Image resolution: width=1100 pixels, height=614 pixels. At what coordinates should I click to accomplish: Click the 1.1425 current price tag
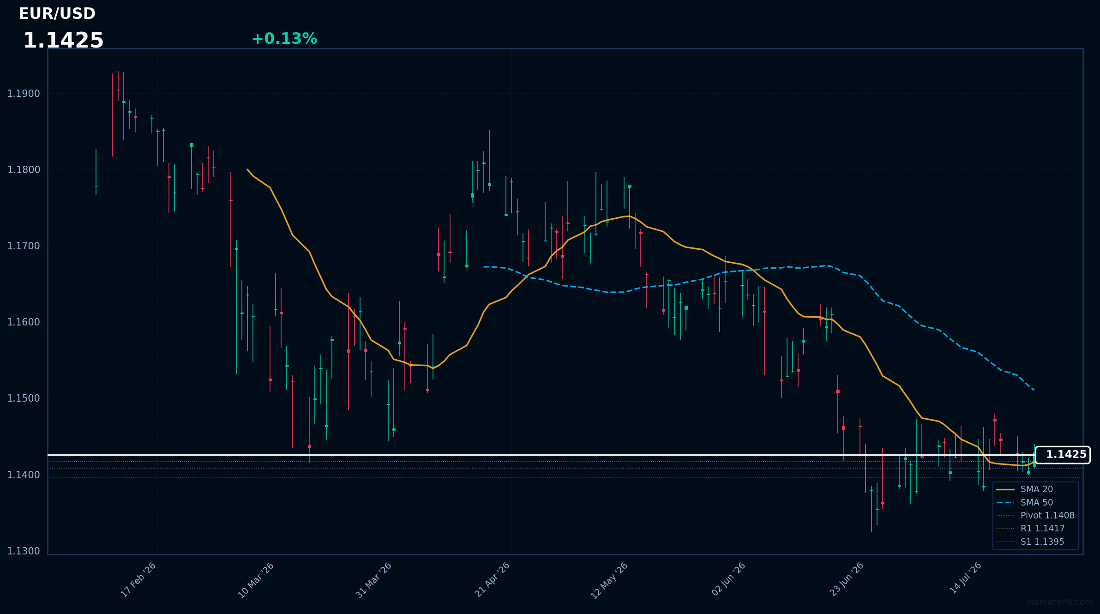pos(1063,455)
